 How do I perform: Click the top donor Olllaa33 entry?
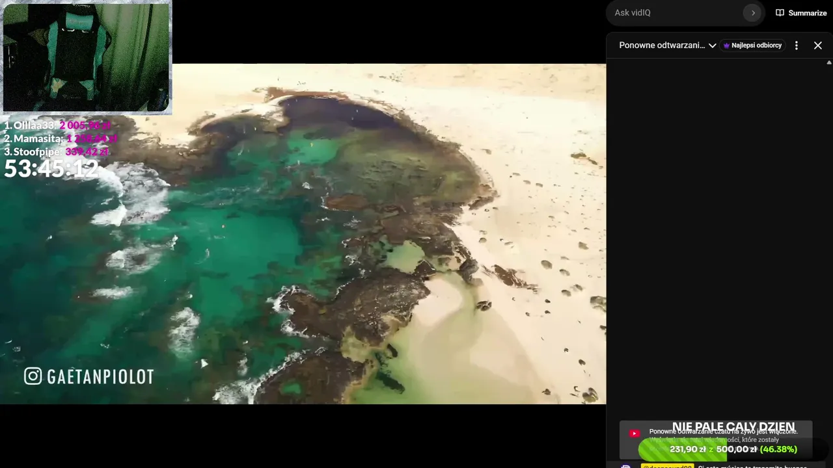[x=57, y=125]
